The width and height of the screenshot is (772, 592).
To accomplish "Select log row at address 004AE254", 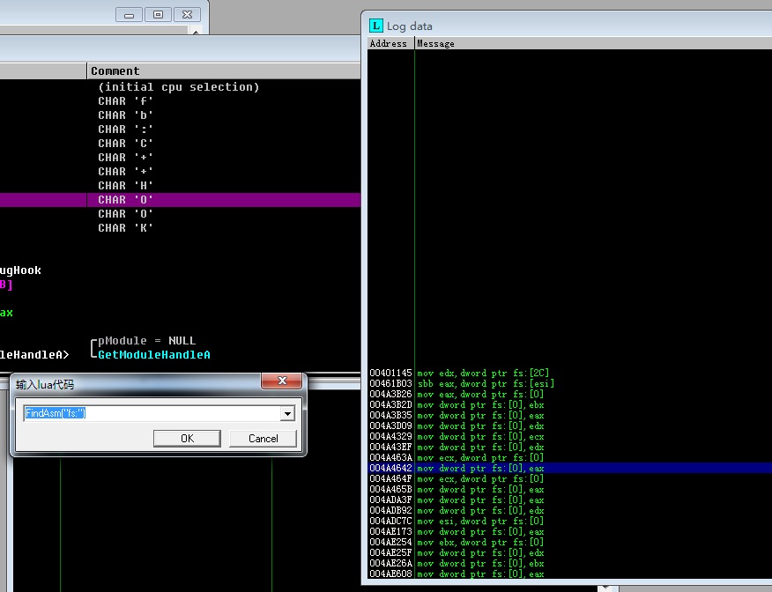I will 569,543.
